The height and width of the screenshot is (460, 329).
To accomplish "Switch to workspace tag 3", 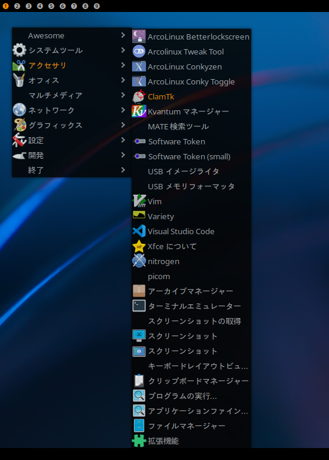I will tap(29, 6).
